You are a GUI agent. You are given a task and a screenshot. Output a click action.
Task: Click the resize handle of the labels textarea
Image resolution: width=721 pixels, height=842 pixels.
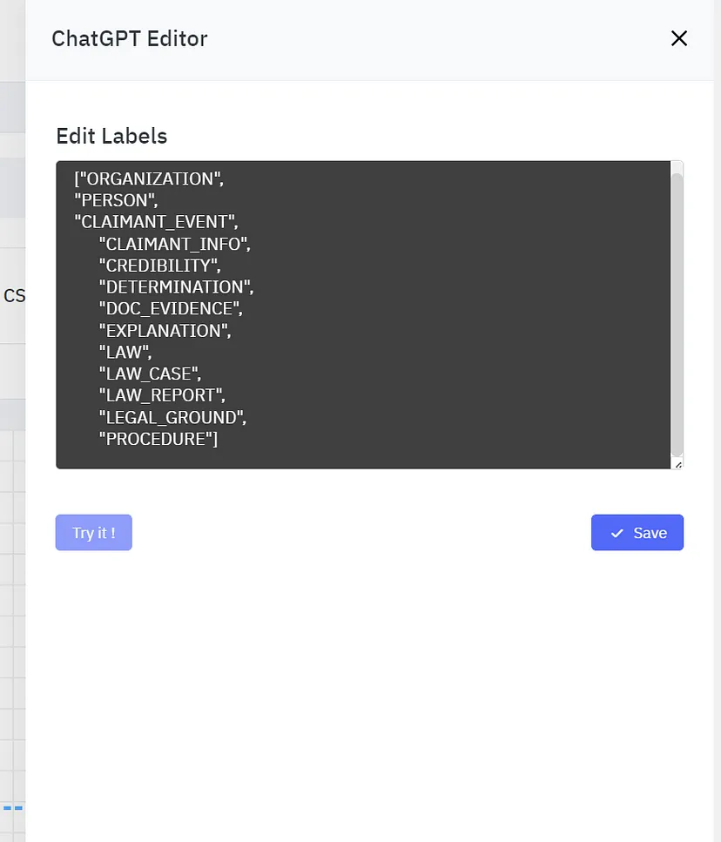[x=678, y=465]
